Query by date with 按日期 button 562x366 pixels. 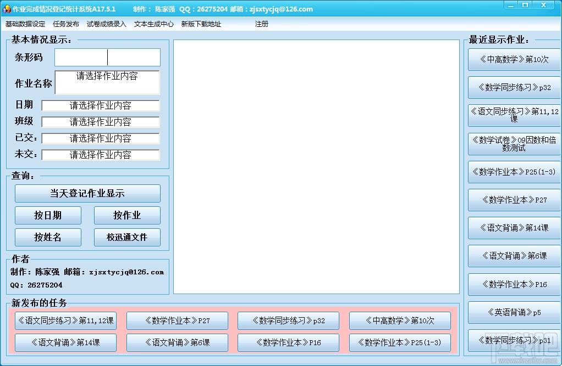coord(48,216)
